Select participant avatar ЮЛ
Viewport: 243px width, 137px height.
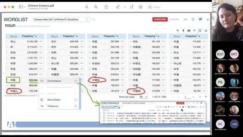[220, 54]
